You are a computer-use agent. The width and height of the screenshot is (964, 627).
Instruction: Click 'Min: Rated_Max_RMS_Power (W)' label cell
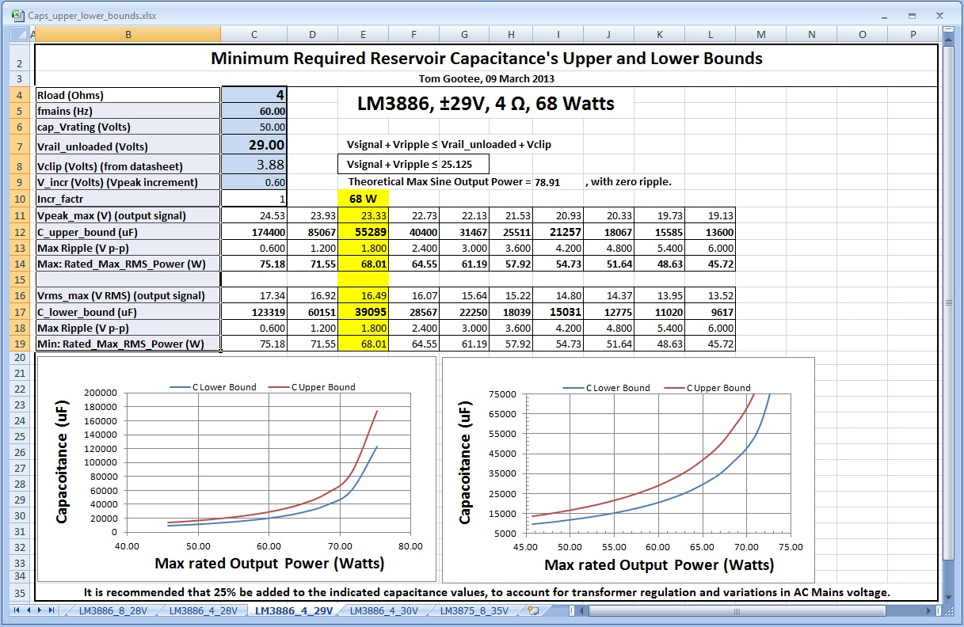(128, 344)
